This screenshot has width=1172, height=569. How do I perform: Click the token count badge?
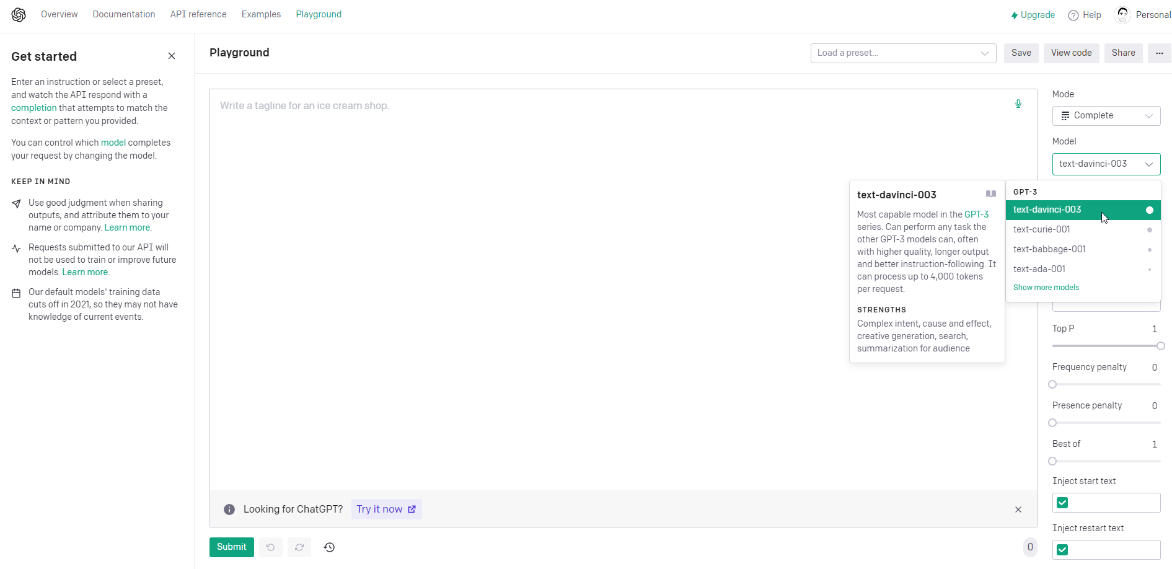pos(1030,547)
